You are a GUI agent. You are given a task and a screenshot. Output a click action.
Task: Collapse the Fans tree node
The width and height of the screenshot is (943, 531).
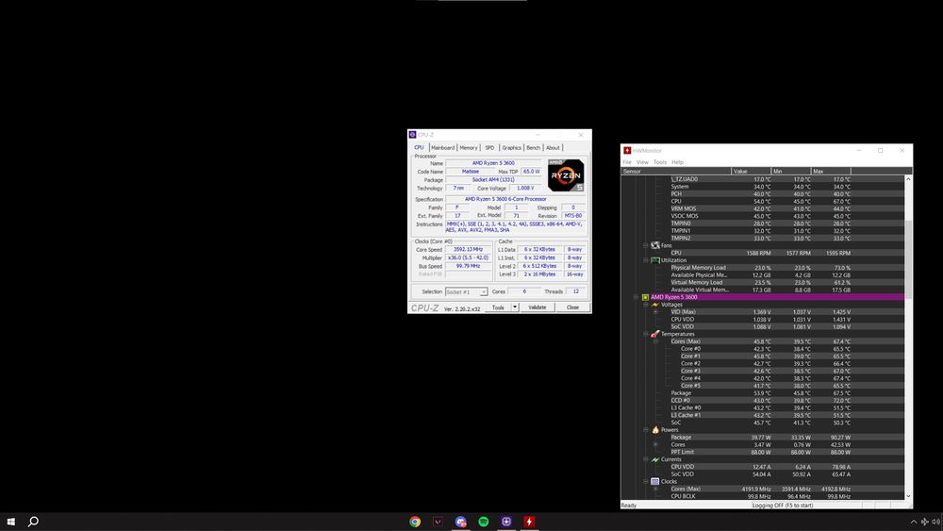coord(646,245)
